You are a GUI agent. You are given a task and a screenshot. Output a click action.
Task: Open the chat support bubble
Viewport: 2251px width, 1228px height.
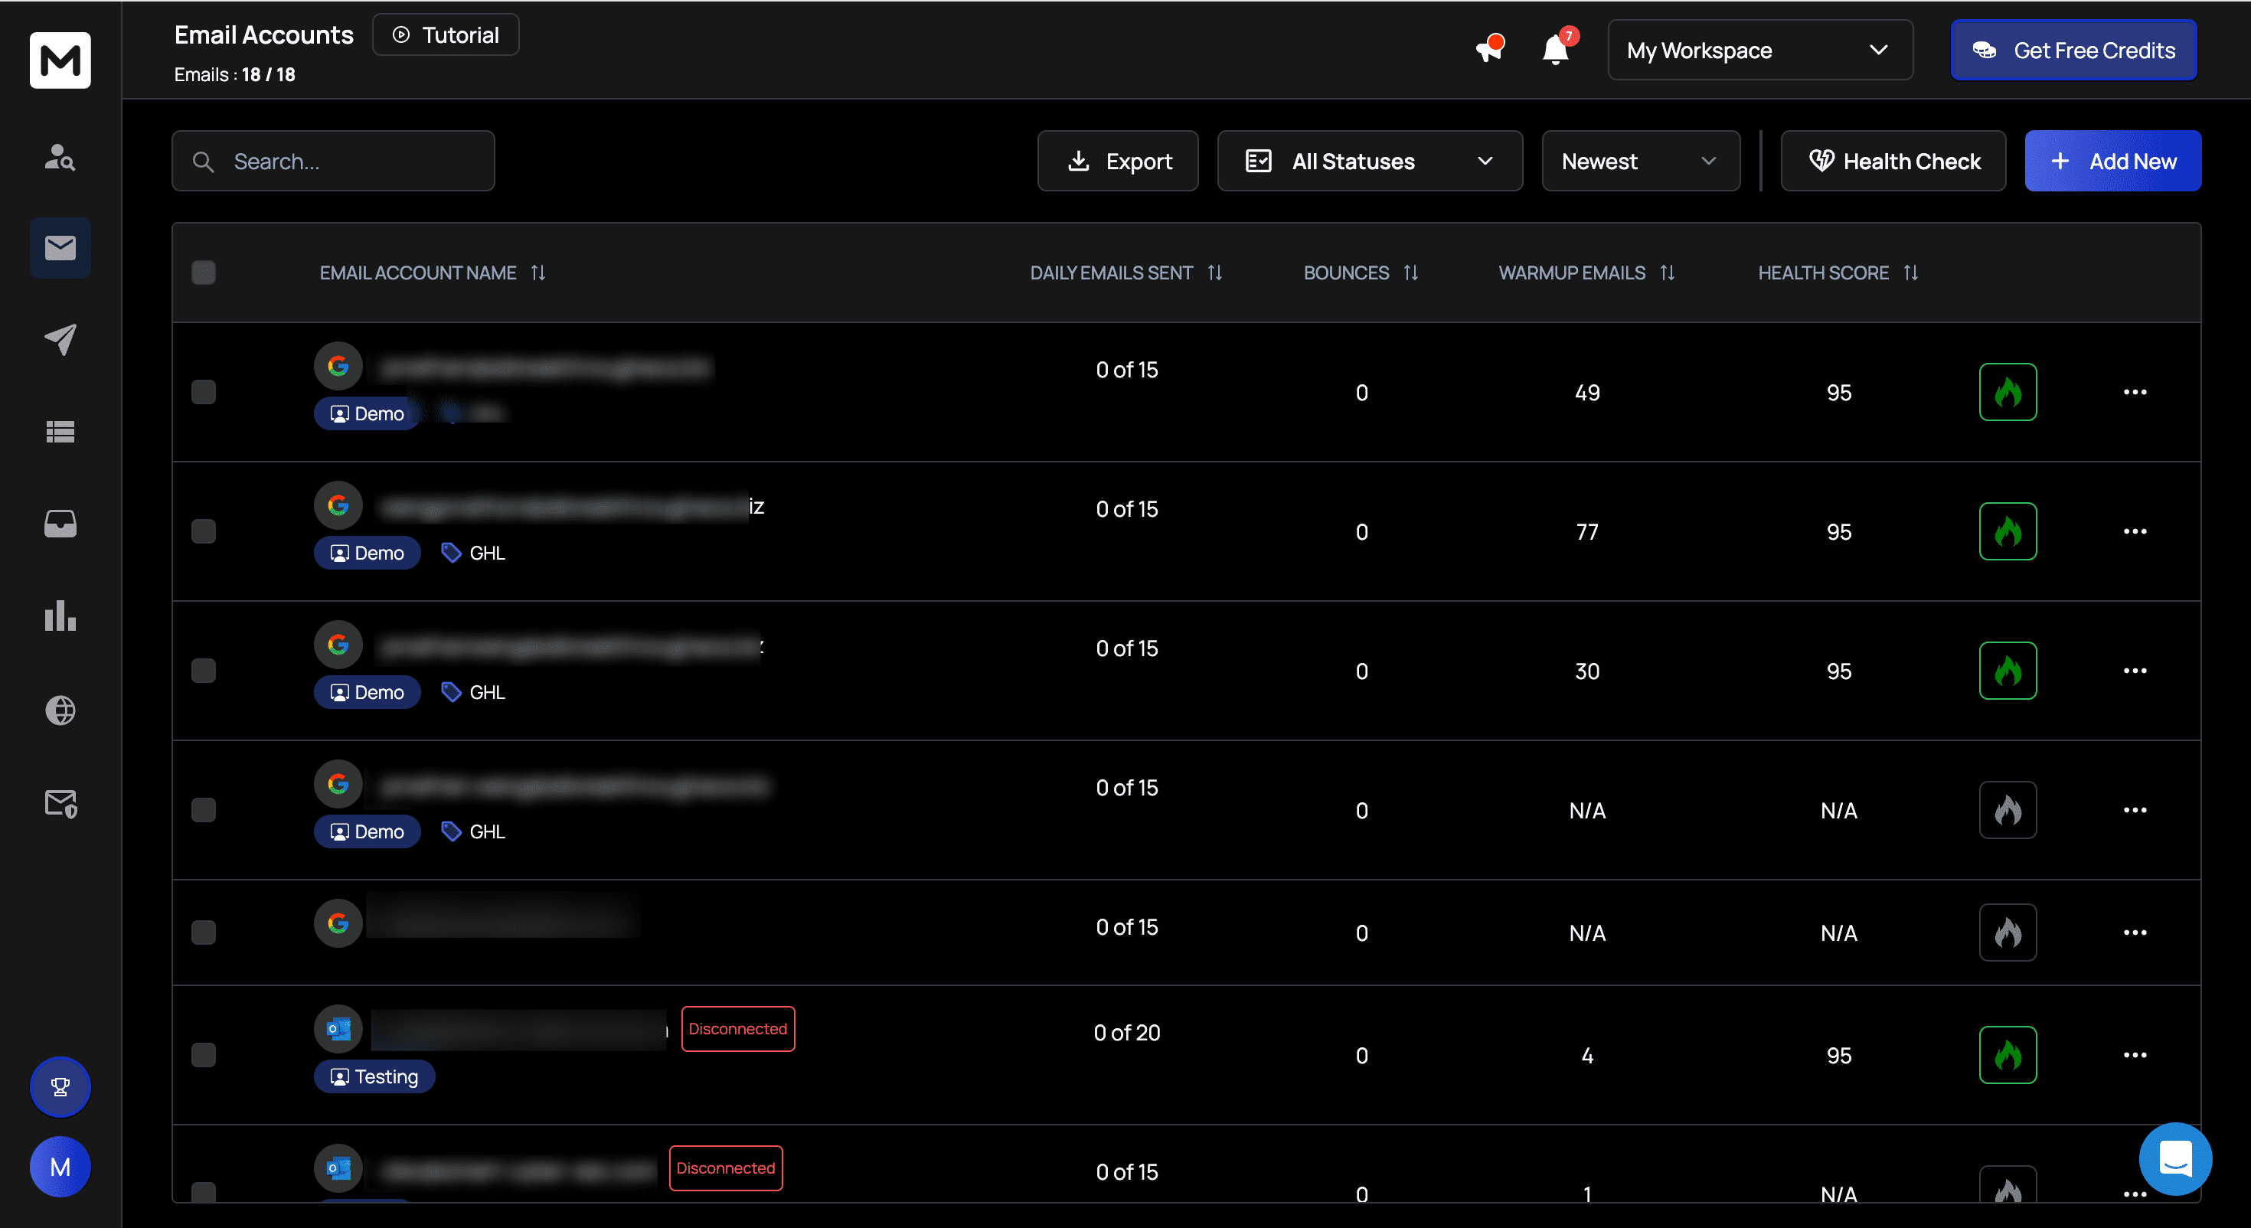click(x=2174, y=1158)
